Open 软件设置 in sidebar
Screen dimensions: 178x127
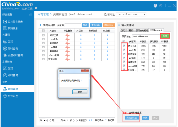10,96
